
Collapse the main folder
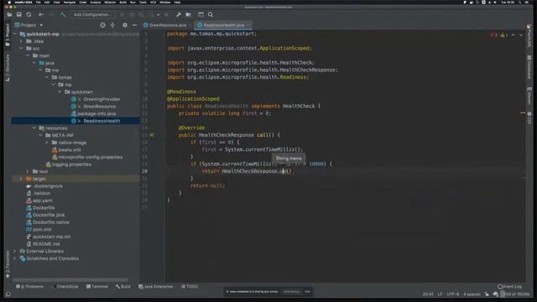point(28,56)
